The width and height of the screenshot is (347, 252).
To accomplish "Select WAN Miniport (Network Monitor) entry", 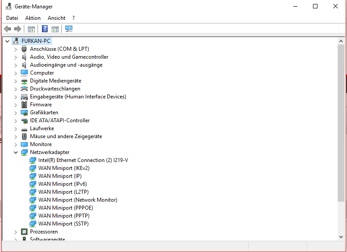I will click(x=78, y=200).
